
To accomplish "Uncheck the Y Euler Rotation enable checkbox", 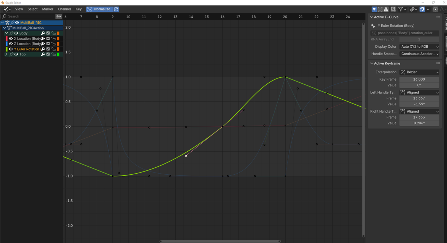I will tap(48, 49).
